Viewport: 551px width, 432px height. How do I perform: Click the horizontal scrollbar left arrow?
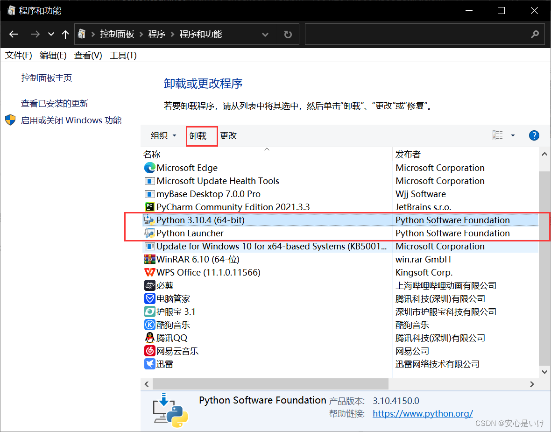point(147,384)
